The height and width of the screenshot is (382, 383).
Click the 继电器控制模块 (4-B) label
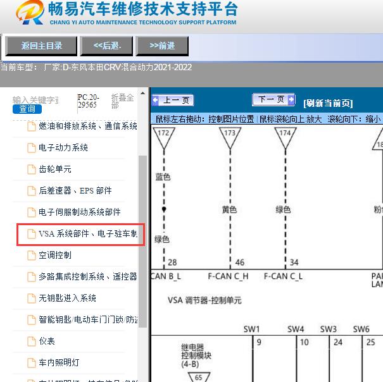click(x=196, y=356)
